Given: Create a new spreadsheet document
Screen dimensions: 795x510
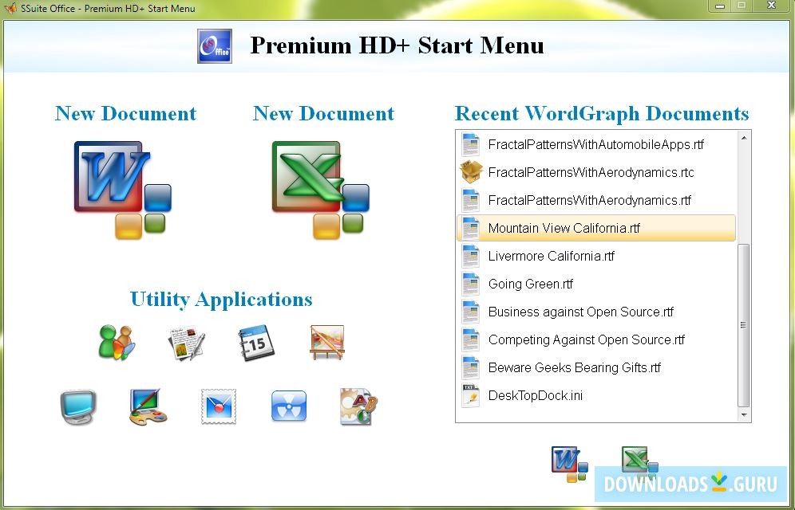Looking at the screenshot, I should (318, 187).
